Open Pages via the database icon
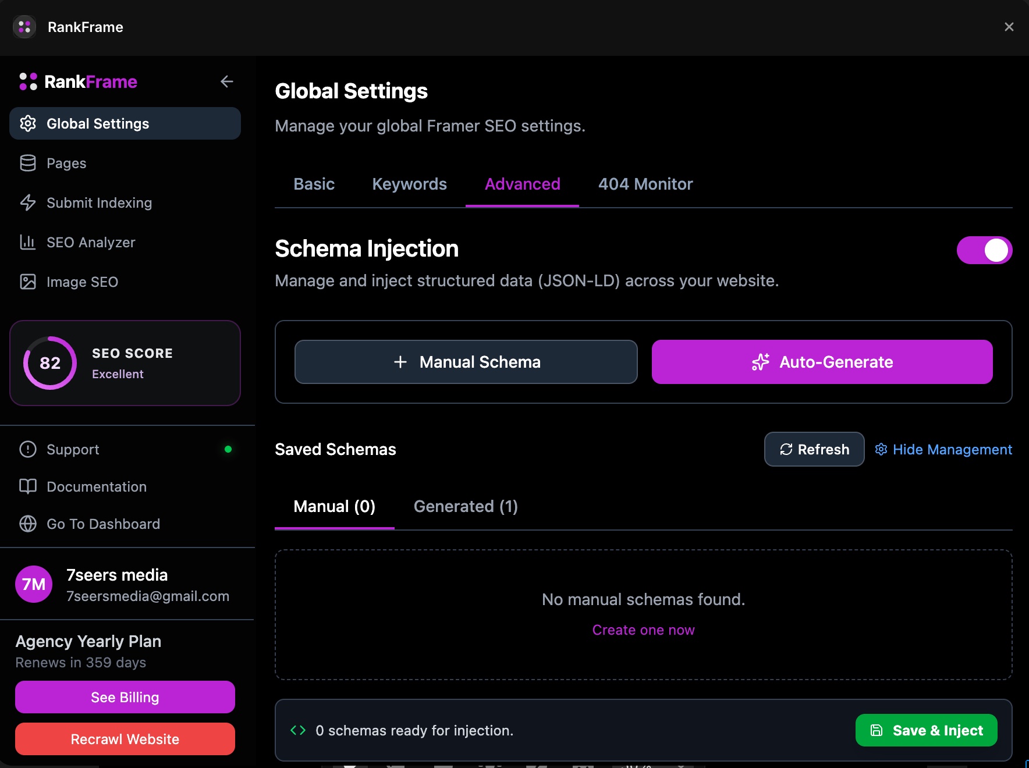Image resolution: width=1029 pixels, height=768 pixels. click(28, 163)
